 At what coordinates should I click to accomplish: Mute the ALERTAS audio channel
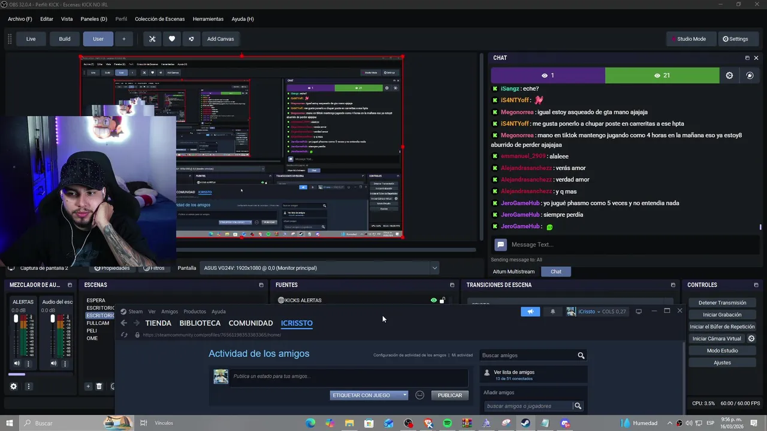pyautogui.click(x=17, y=363)
